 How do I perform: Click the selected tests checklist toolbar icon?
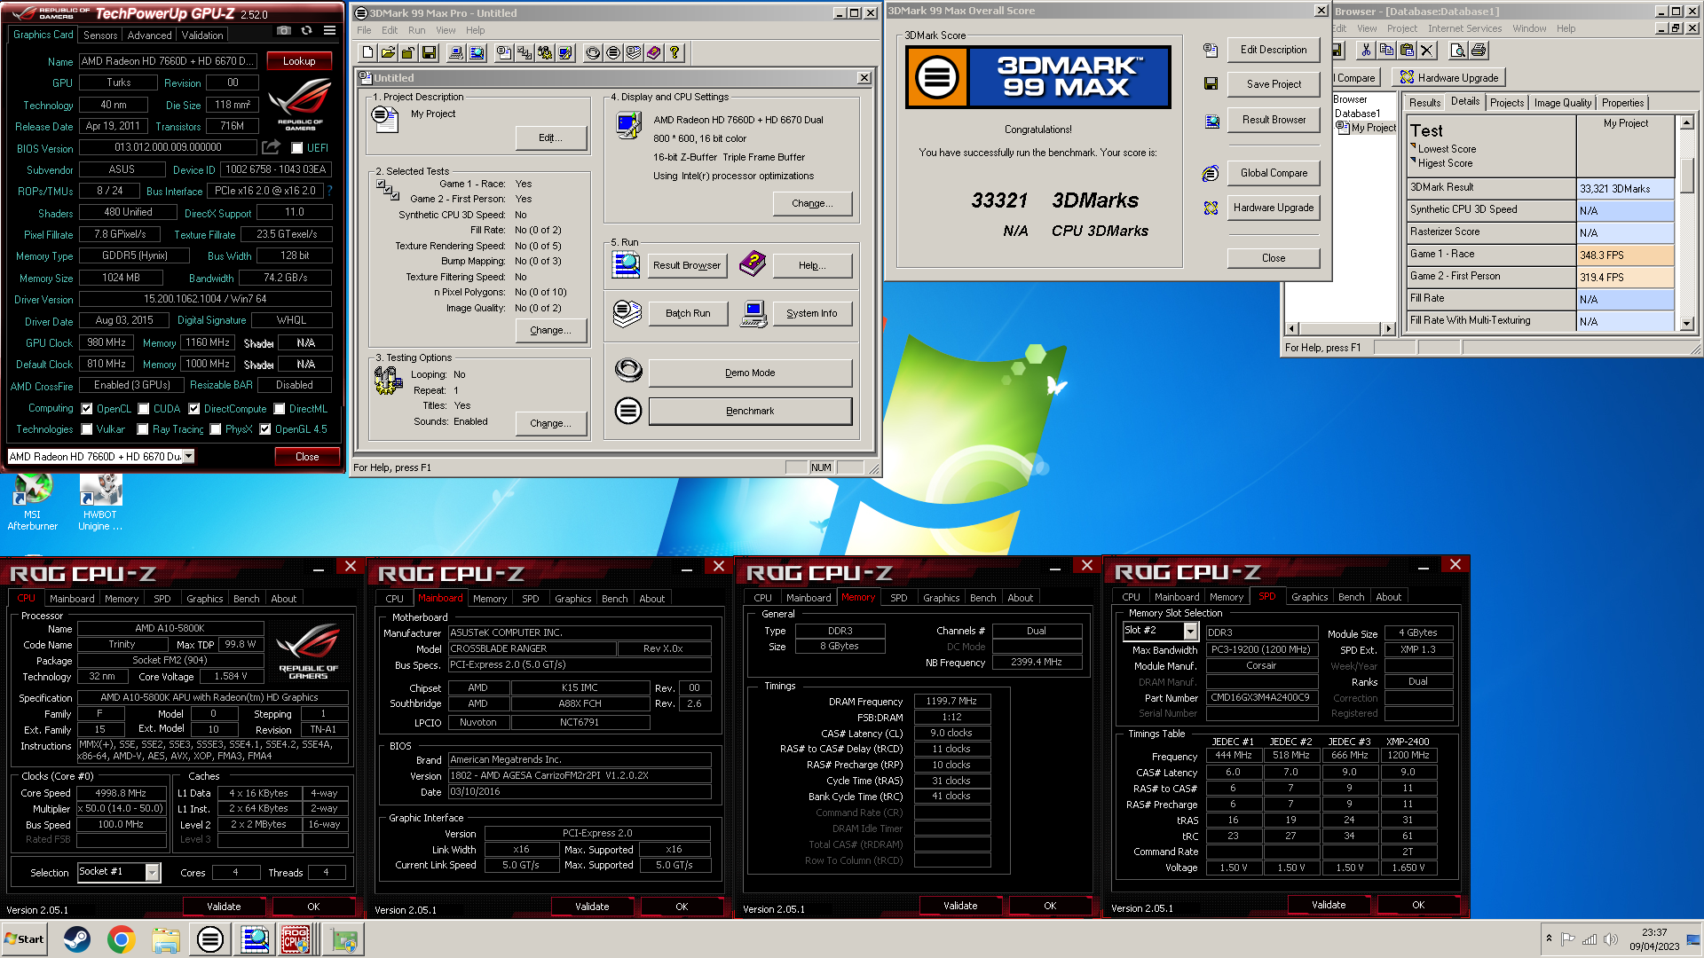coord(525,53)
